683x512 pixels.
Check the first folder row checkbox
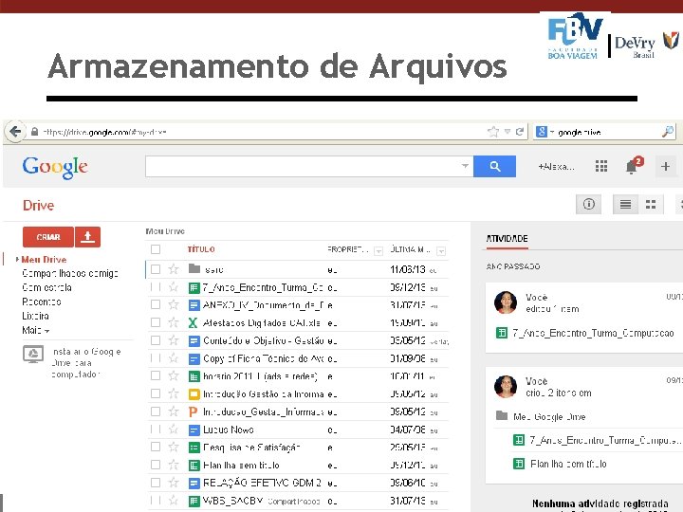(156, 269)
